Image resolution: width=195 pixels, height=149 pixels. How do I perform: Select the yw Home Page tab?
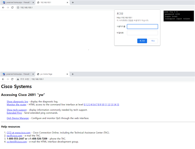click(52, 74)
